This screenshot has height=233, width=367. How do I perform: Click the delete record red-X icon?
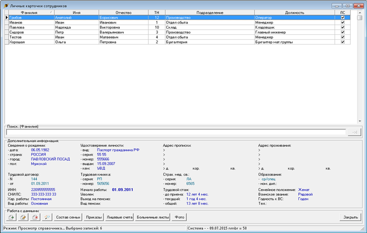point(35,217)
